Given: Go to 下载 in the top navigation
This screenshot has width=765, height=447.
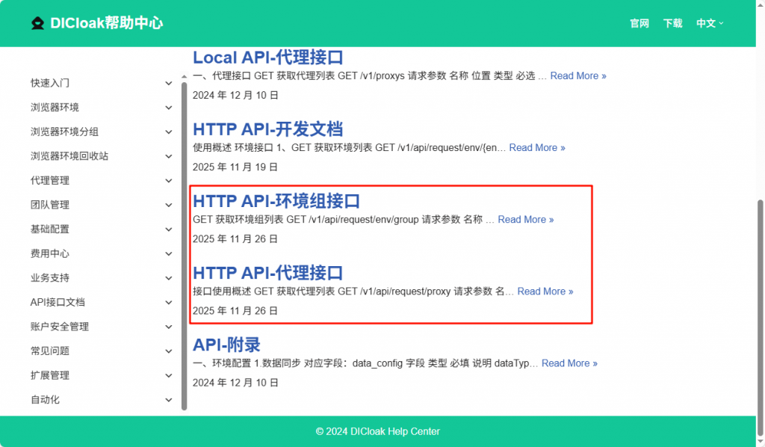Looking at the screenshot, I should 672,23.
